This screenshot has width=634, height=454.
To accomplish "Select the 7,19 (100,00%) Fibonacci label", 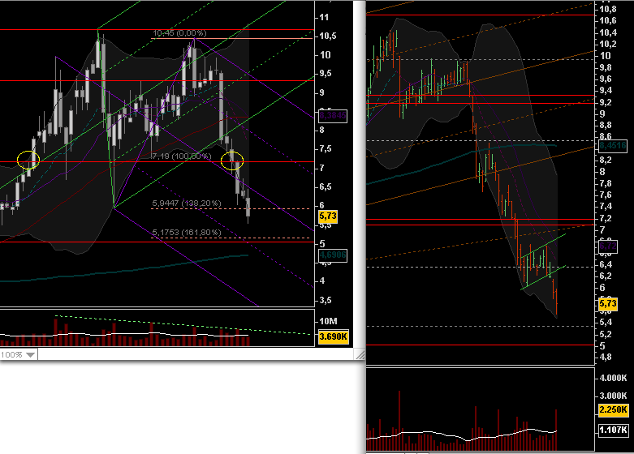I will pyautogui.click(x=181, y=156).
